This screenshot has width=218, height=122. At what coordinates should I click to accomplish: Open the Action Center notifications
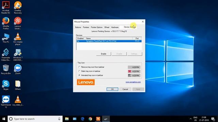click(213, 119)
